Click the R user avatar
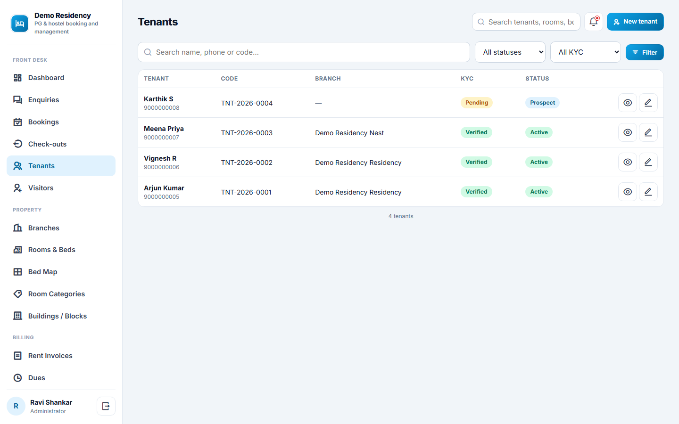This screenshot has height=424, width=679. 16,406
